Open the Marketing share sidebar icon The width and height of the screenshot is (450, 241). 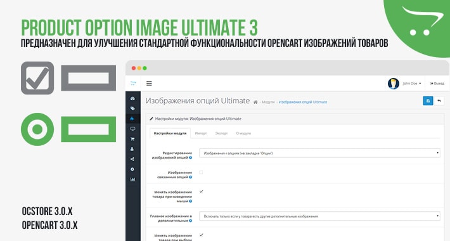tap(132, 159)
